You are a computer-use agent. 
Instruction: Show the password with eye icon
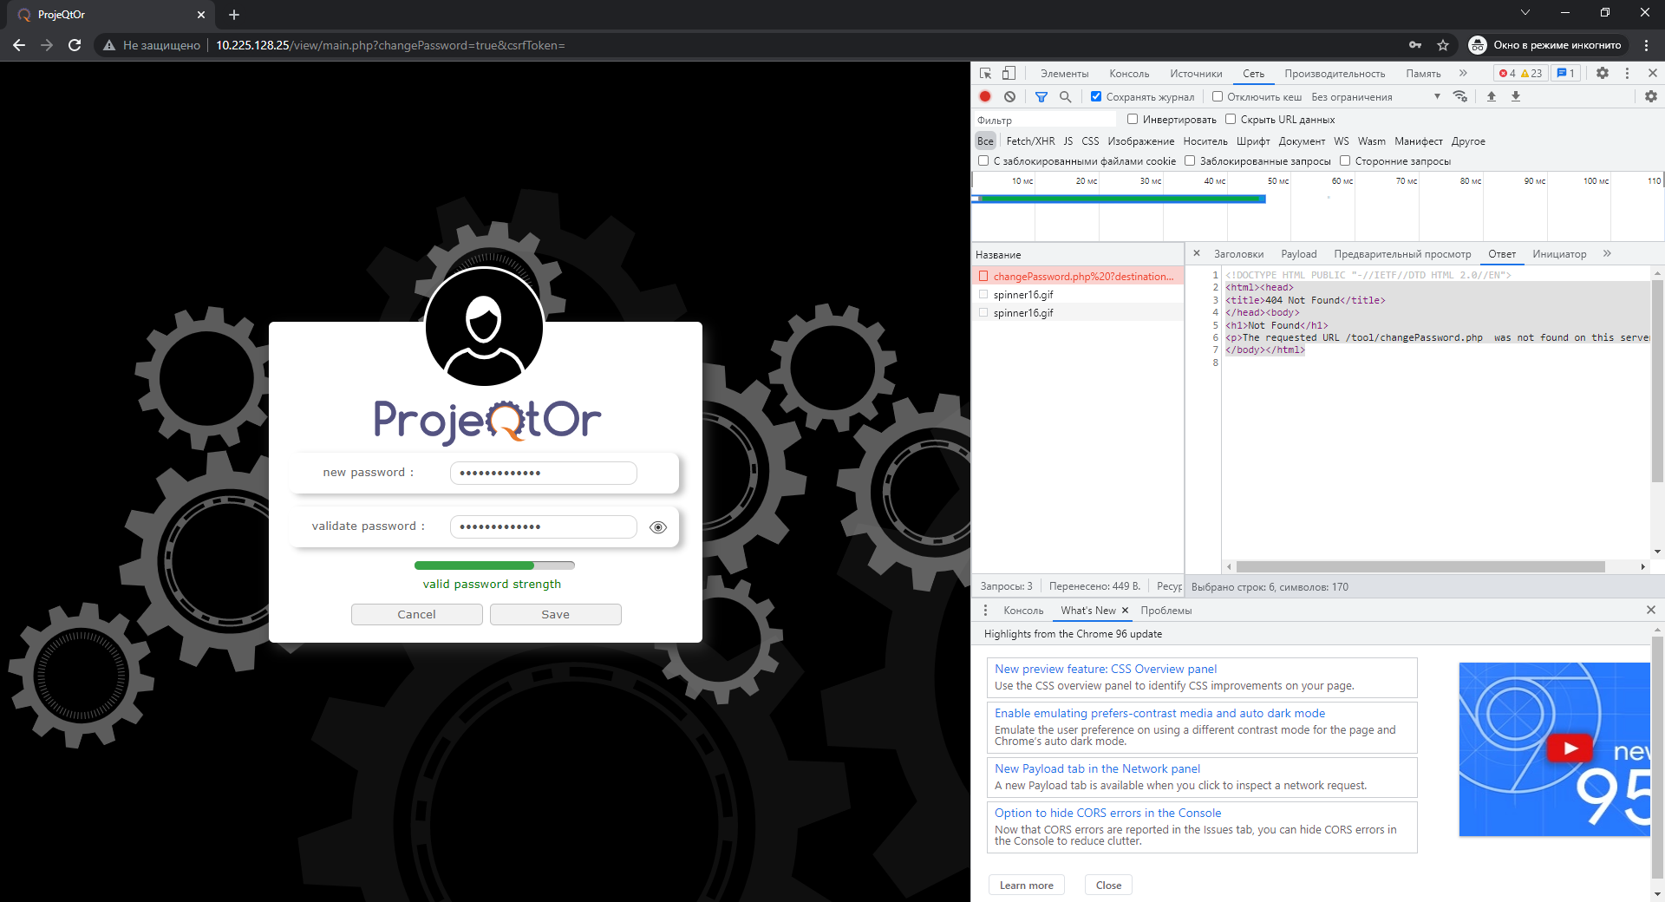coord(658,527)
